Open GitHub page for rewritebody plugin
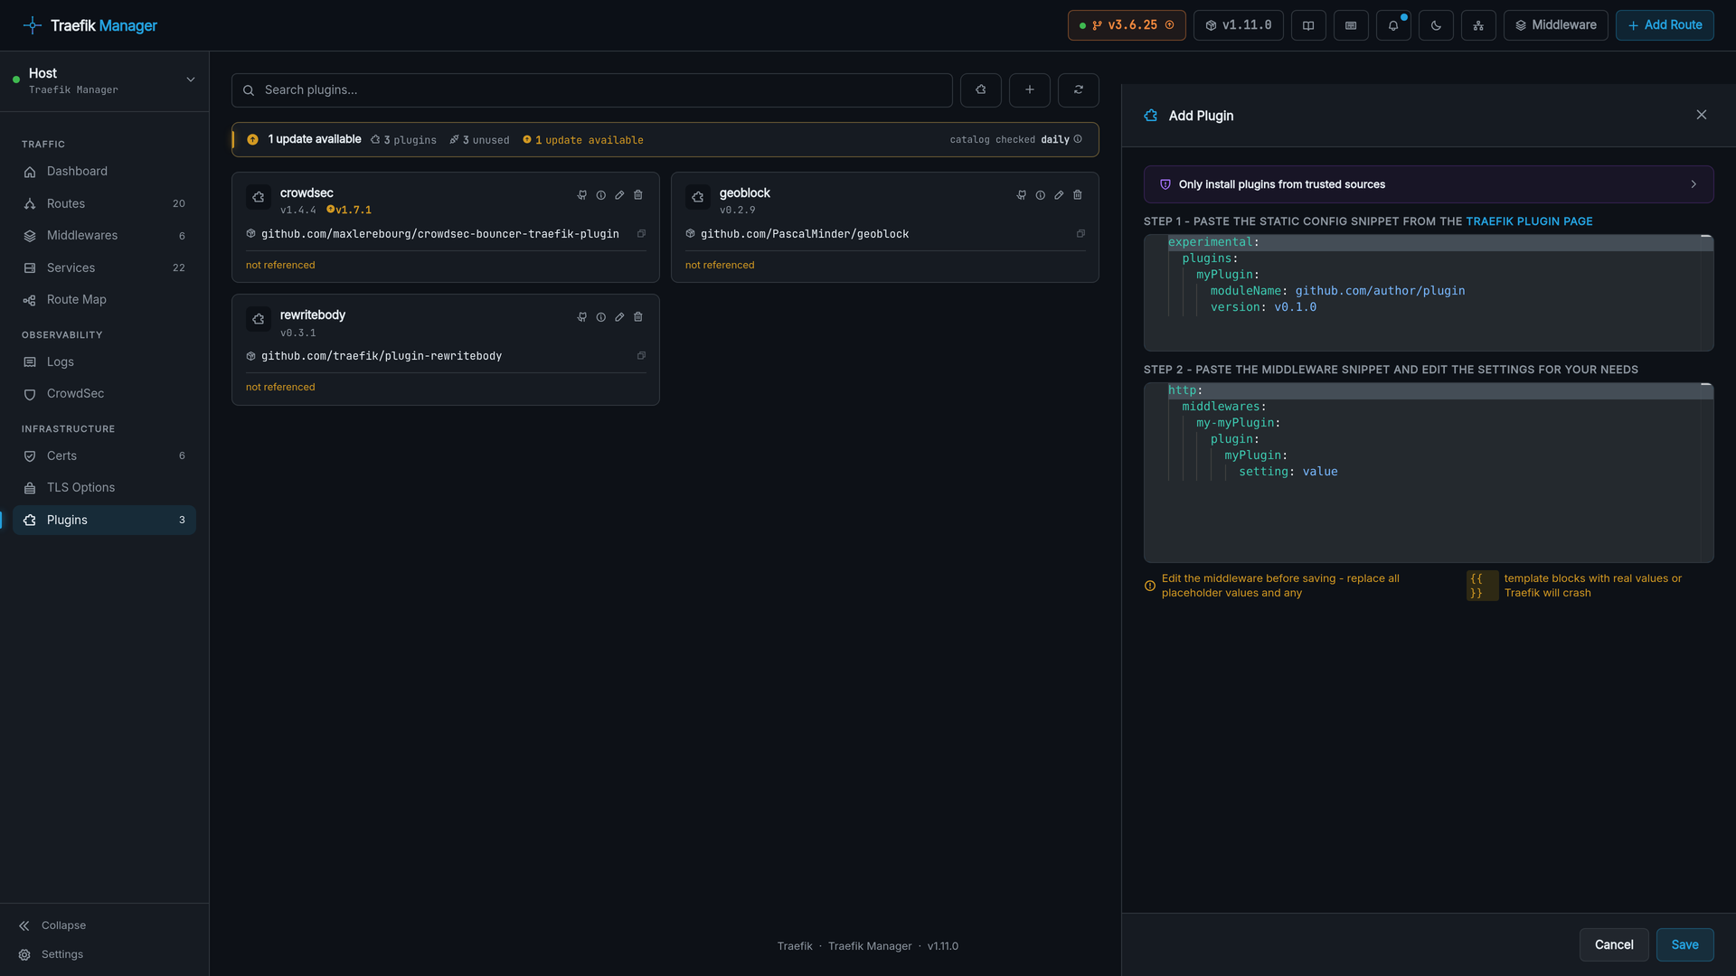The height and width of the screenshot is (976, 1736). (582, 317)
